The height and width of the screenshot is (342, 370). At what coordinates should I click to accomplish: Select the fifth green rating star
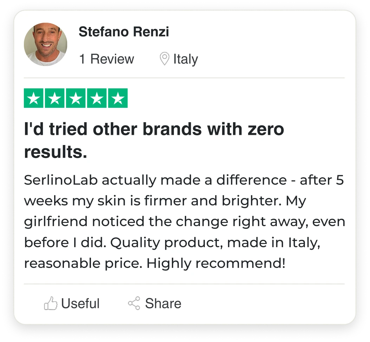118,98
